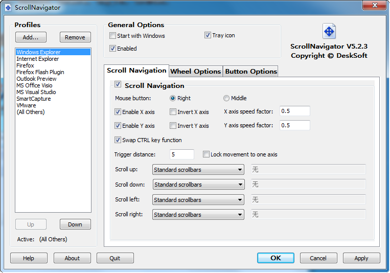Select the Firefox Flash Plugin profile
Screen dimensions: 390x273
tap(40, 72)
